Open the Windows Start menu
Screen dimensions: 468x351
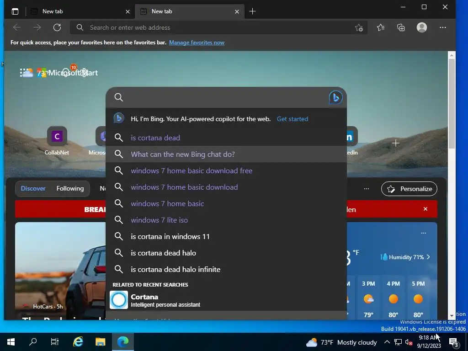pyautogui.click(x=11, y=342)
